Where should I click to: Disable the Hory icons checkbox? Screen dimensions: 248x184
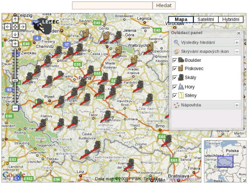175,87
